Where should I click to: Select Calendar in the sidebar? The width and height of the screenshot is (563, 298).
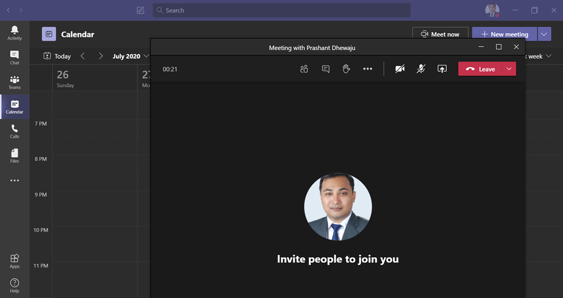pos(15,107)
